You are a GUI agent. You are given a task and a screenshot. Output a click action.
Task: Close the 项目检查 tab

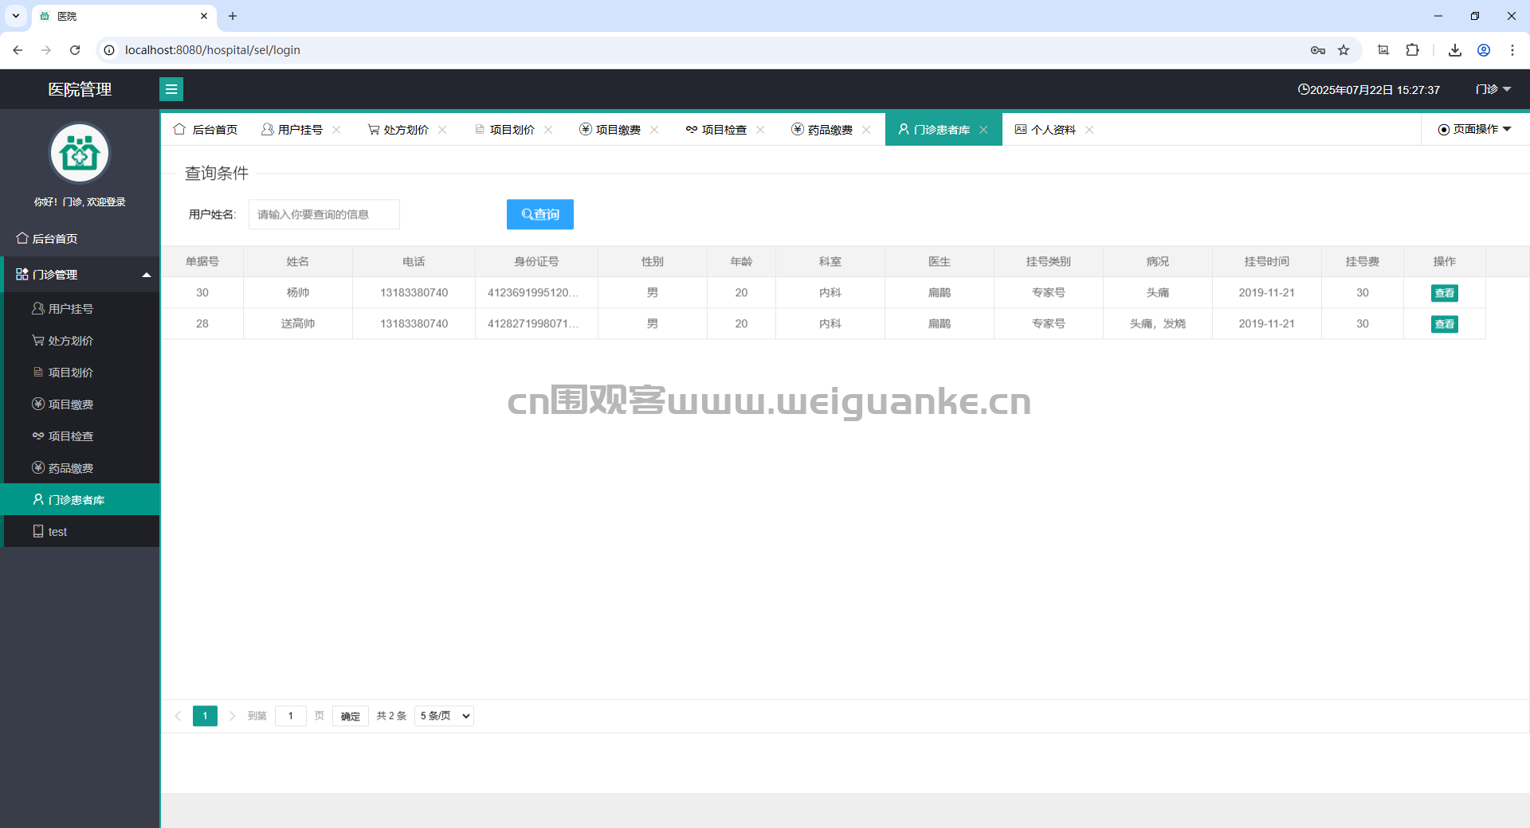tap(760, 130)
